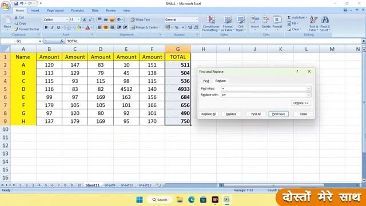This screenshot has width=366, height=206.
Task: Apply the Comma Style
Action: point(183,27)
